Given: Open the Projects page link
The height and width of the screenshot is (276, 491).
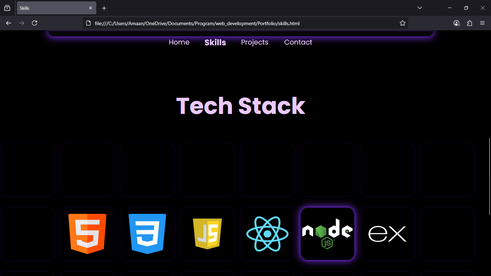Looking at the screenshot, I should tap(254, 42).
